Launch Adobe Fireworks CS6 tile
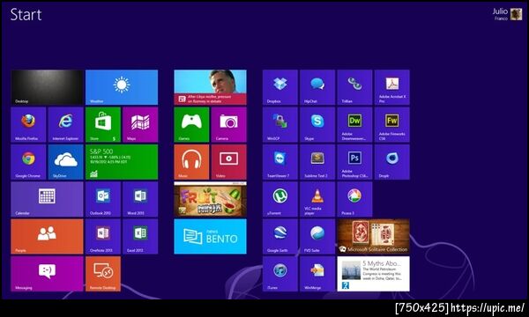 [x=392, y=125]
